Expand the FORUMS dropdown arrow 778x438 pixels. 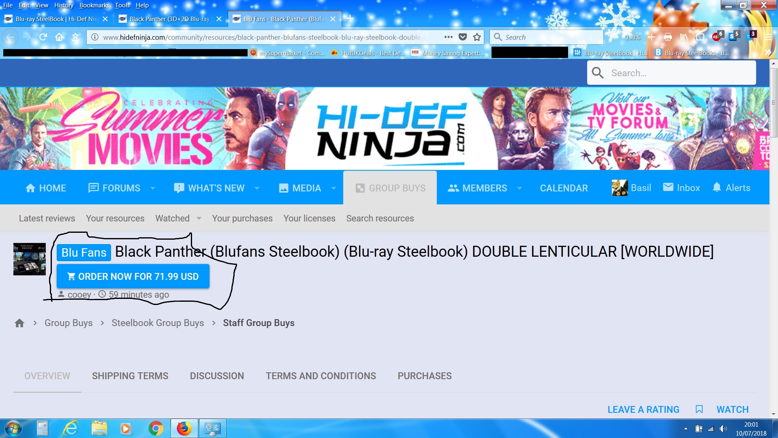point(153,188)
